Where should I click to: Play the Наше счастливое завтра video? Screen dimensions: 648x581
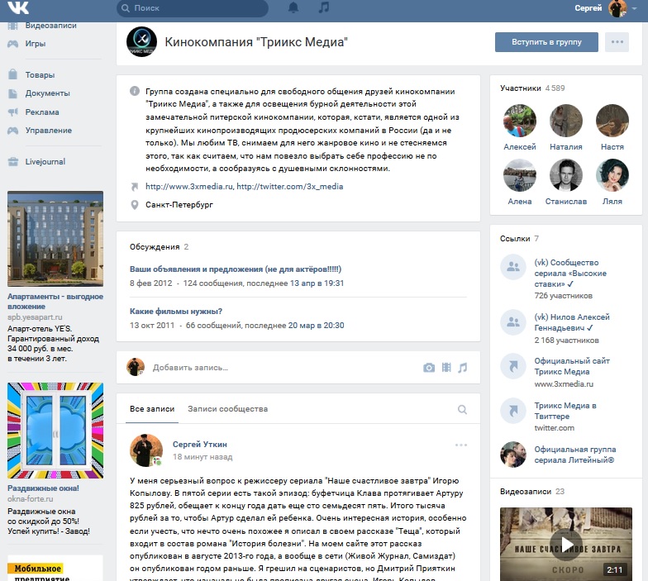pos(565,544)
